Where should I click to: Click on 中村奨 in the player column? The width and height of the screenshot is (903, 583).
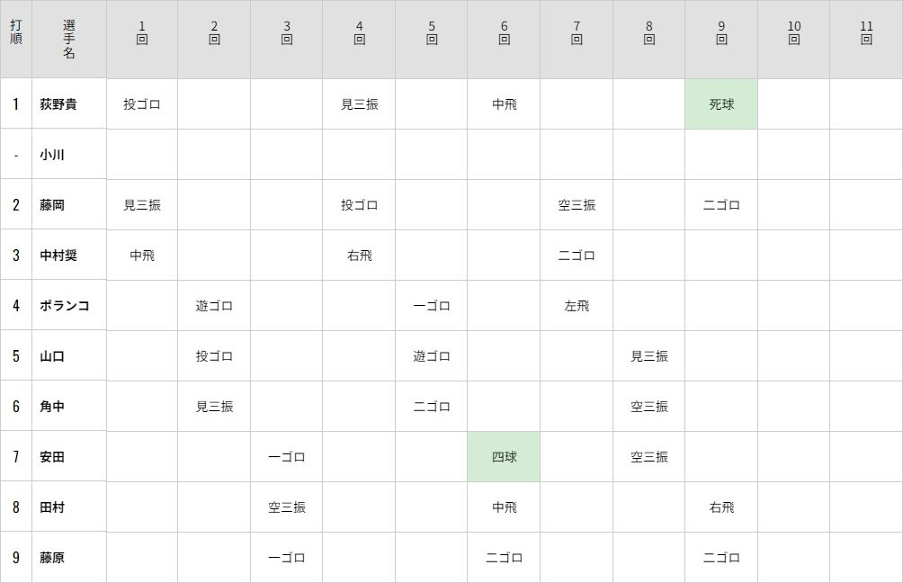pos(58,256)
